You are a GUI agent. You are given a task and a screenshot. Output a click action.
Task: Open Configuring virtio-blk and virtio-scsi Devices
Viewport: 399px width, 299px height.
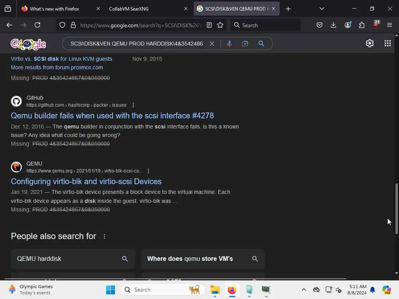(x=86, y=181)
